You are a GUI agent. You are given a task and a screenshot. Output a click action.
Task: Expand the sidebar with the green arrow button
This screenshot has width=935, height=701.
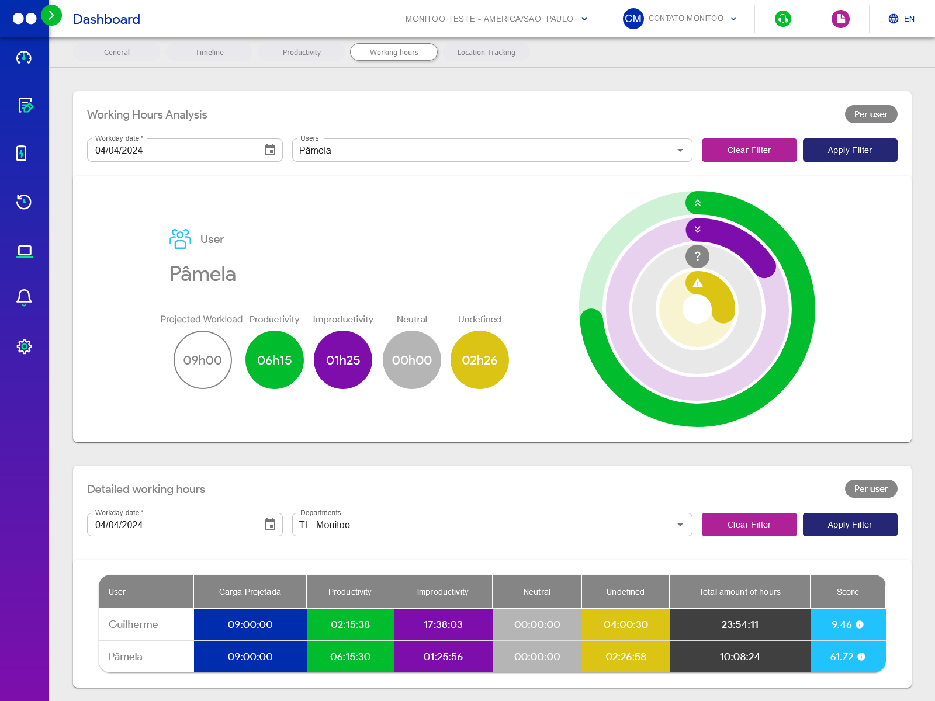(52, 15)
